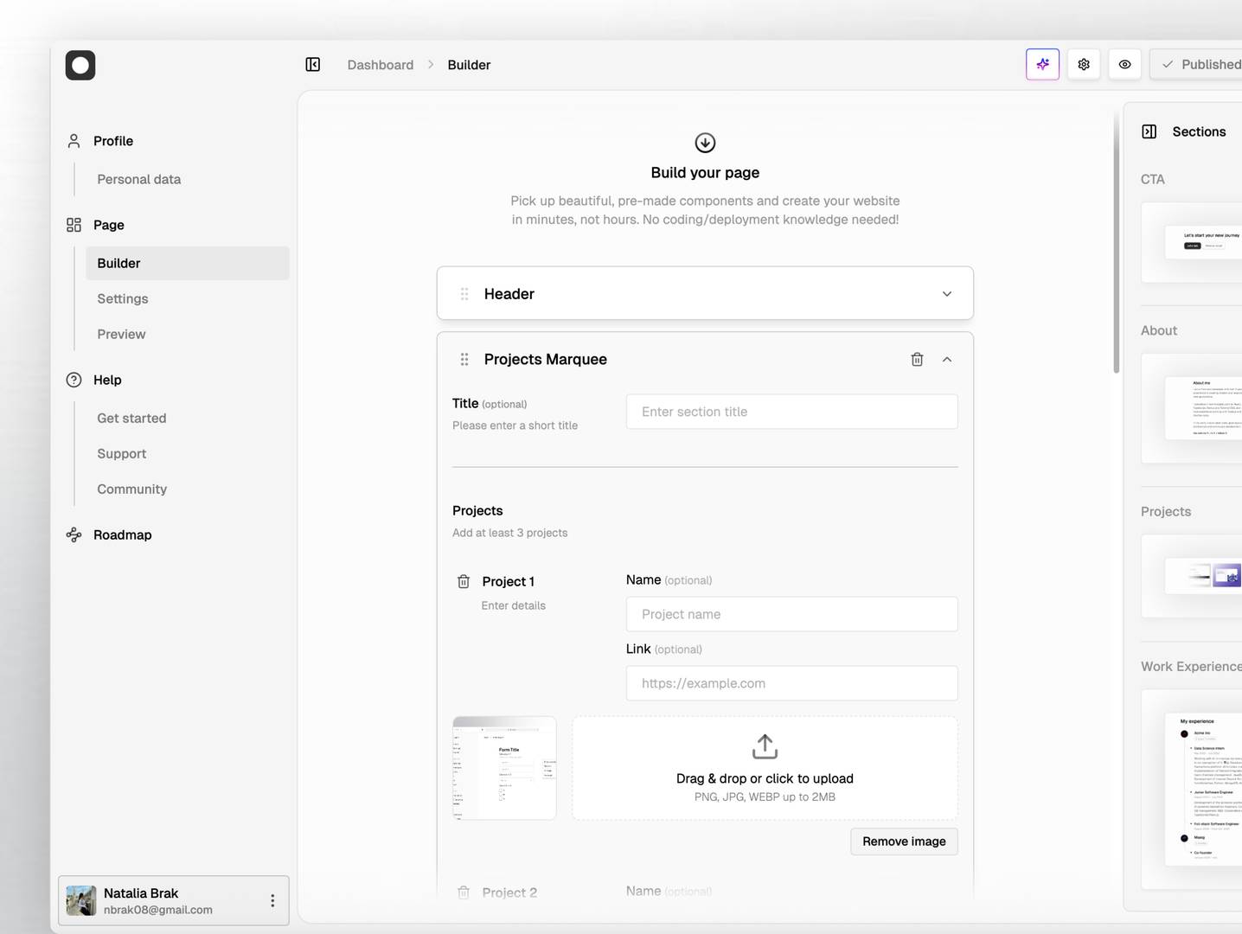The height and width of the screenshot is (934, 1242).
Task: Open user account options menu
Action: [272, 900]
